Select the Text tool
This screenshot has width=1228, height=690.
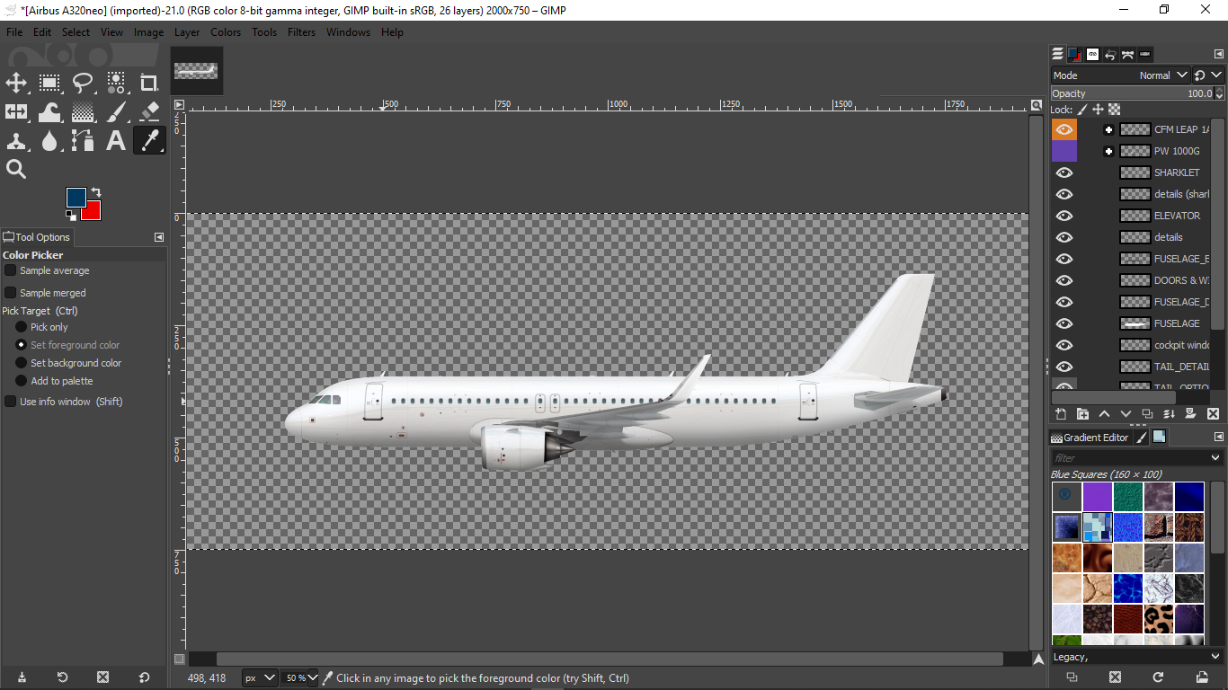[x=116, y=141]
